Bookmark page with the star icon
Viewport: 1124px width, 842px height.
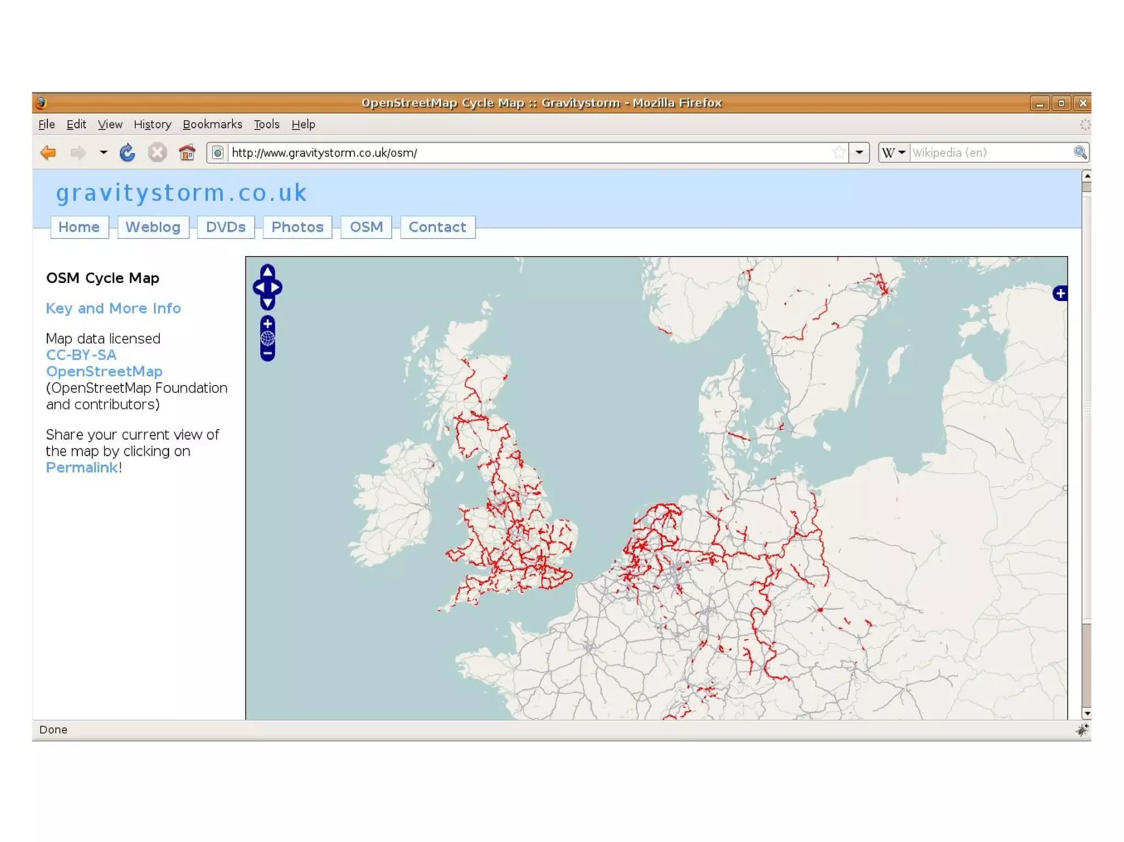(x=838, y=152)
